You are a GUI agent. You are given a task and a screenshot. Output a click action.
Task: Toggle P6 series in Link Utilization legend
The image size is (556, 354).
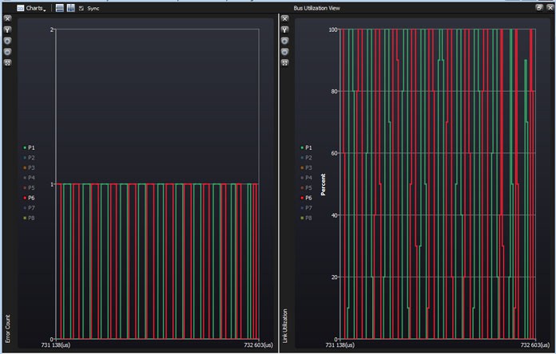pyautogui.click(x=307, y=198)
